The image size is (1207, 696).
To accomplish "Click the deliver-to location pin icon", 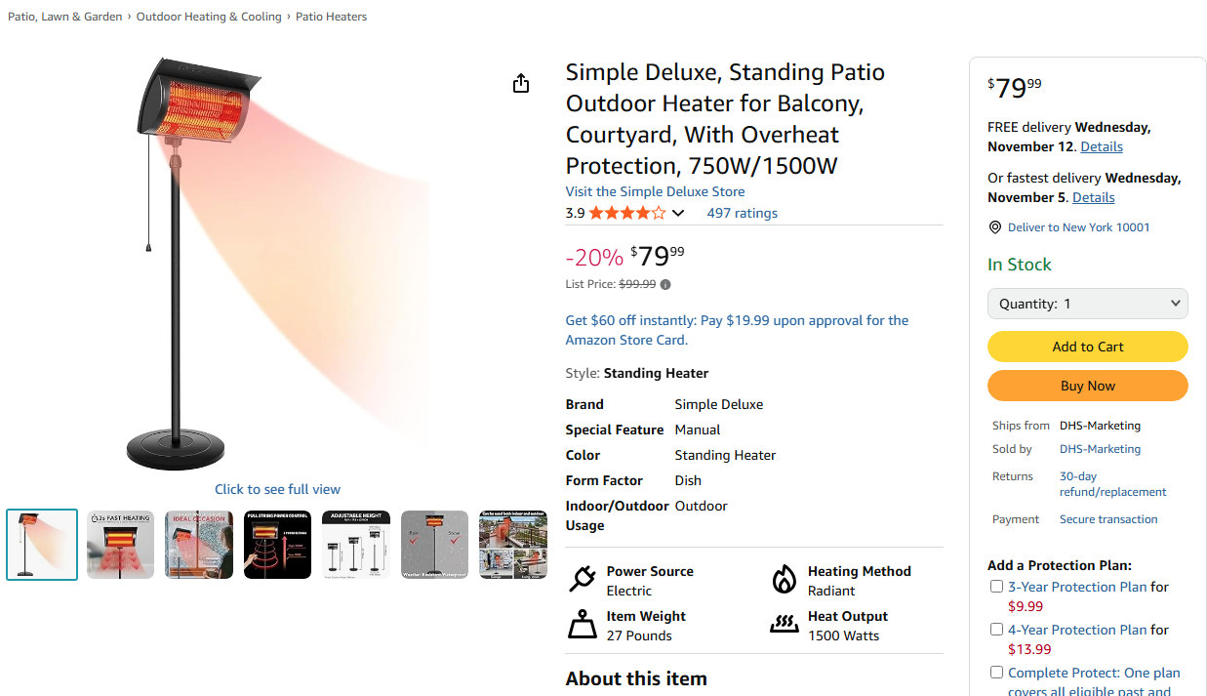I will click(x=995, y=227).
